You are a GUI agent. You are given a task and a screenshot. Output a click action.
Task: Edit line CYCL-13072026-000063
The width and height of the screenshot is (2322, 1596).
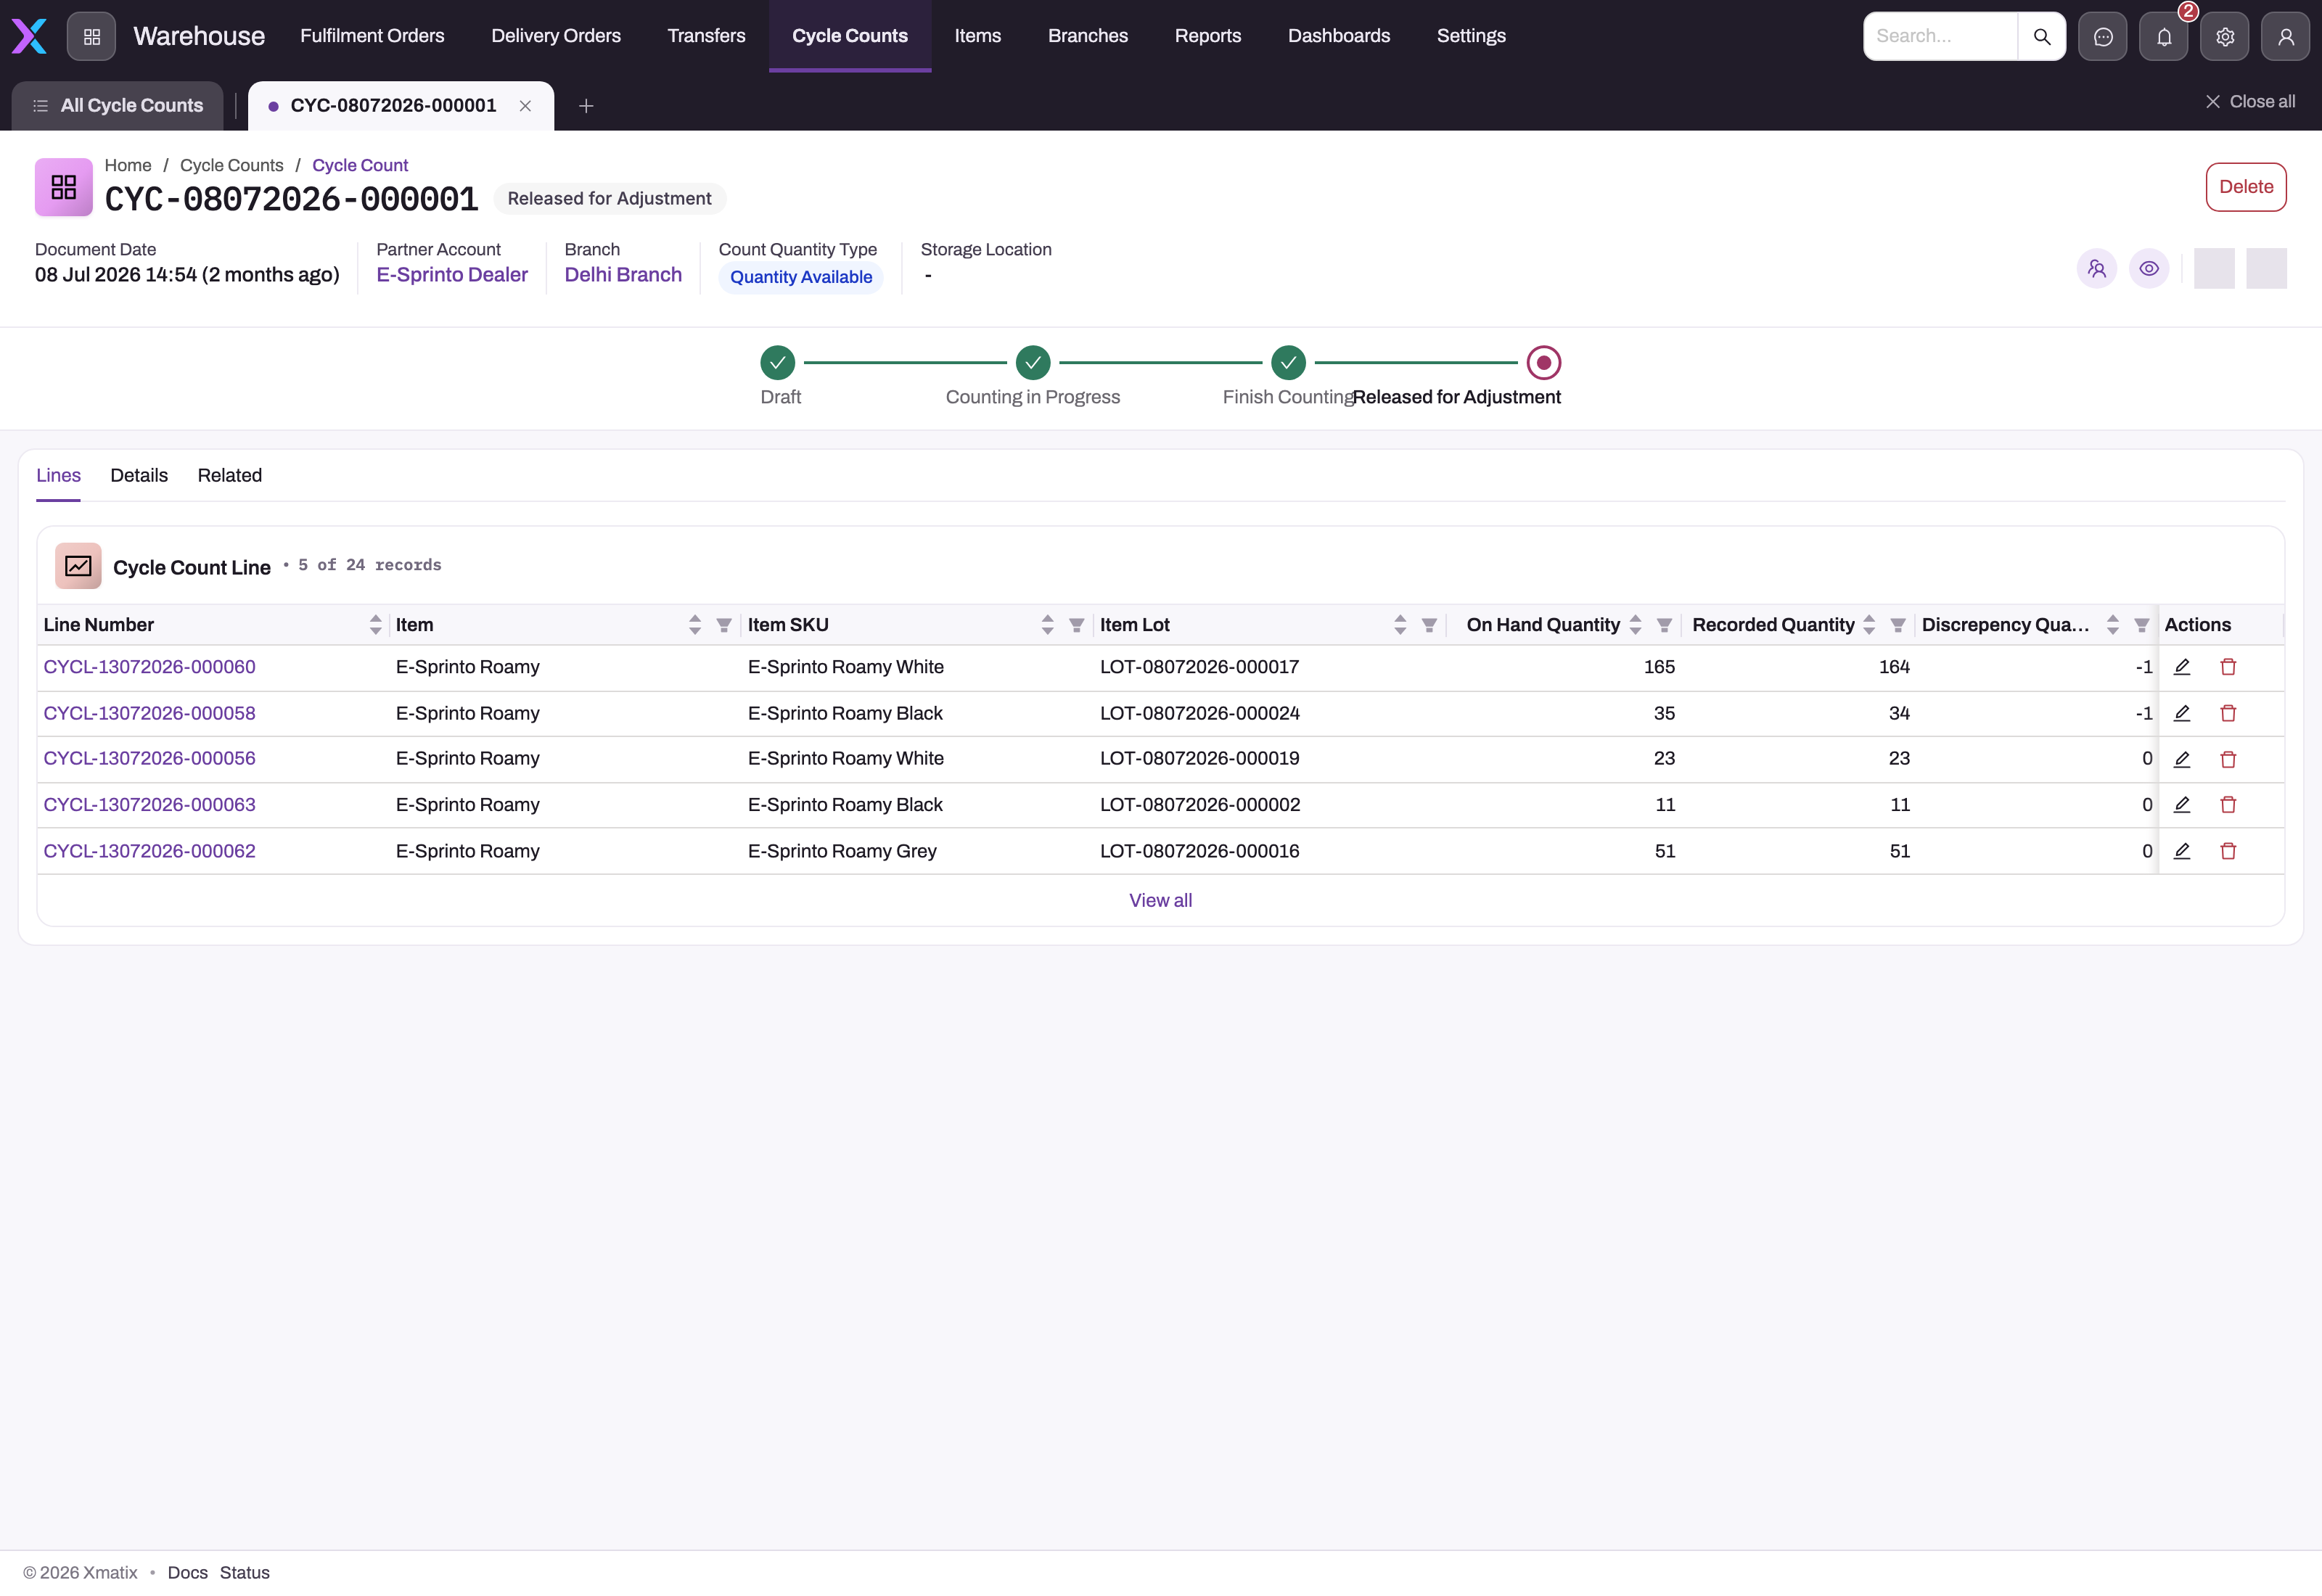pyautogui.click(x=2181, y=805)
